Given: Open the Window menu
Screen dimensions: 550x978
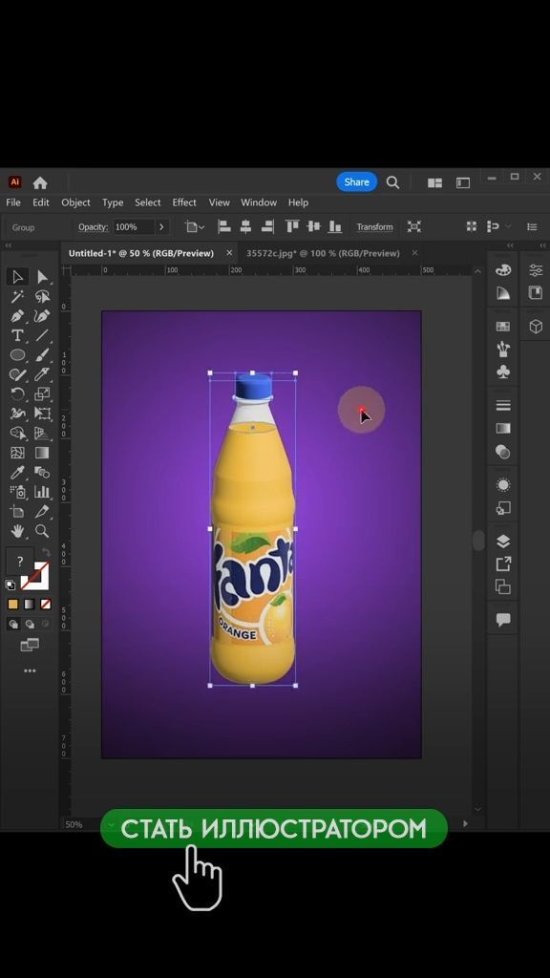Looking at the screenshot, I should [x=259, y=202].
